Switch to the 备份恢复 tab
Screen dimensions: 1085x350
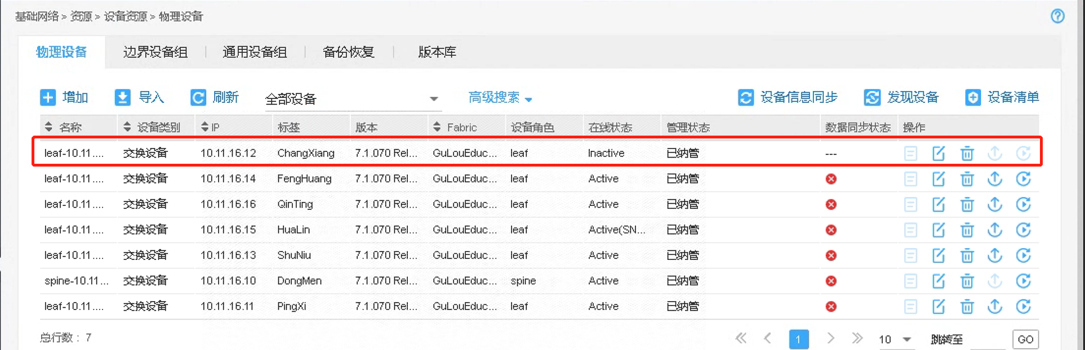pos(348,52)
